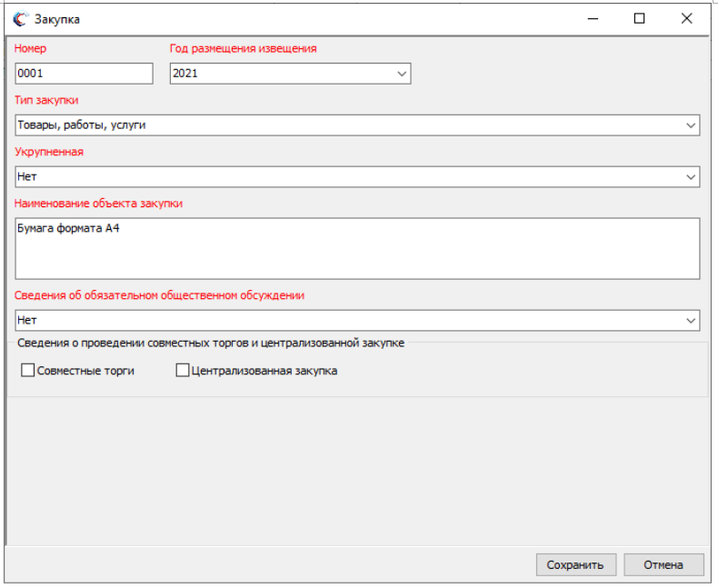The height and width of the screenshot is (588, 718).
Task: Open the Укрупненная dropdown showing Нет
Action: [x=691, y=177]
